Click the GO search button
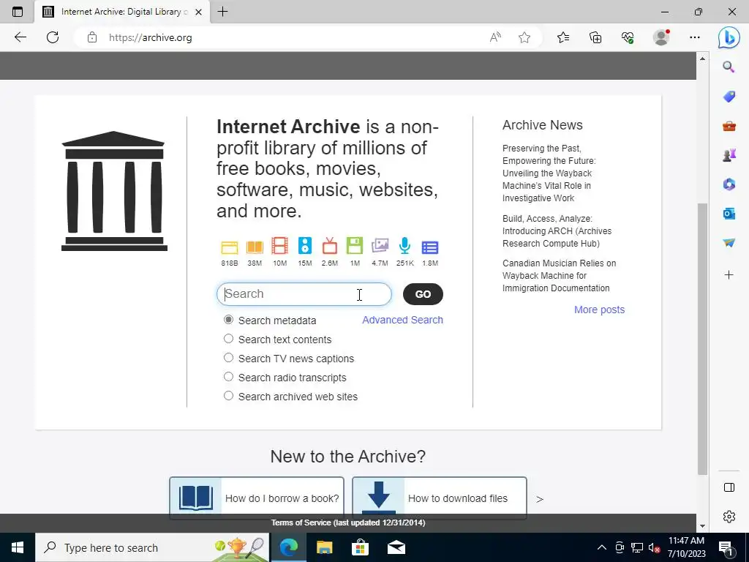 click(x=423, y=294)
